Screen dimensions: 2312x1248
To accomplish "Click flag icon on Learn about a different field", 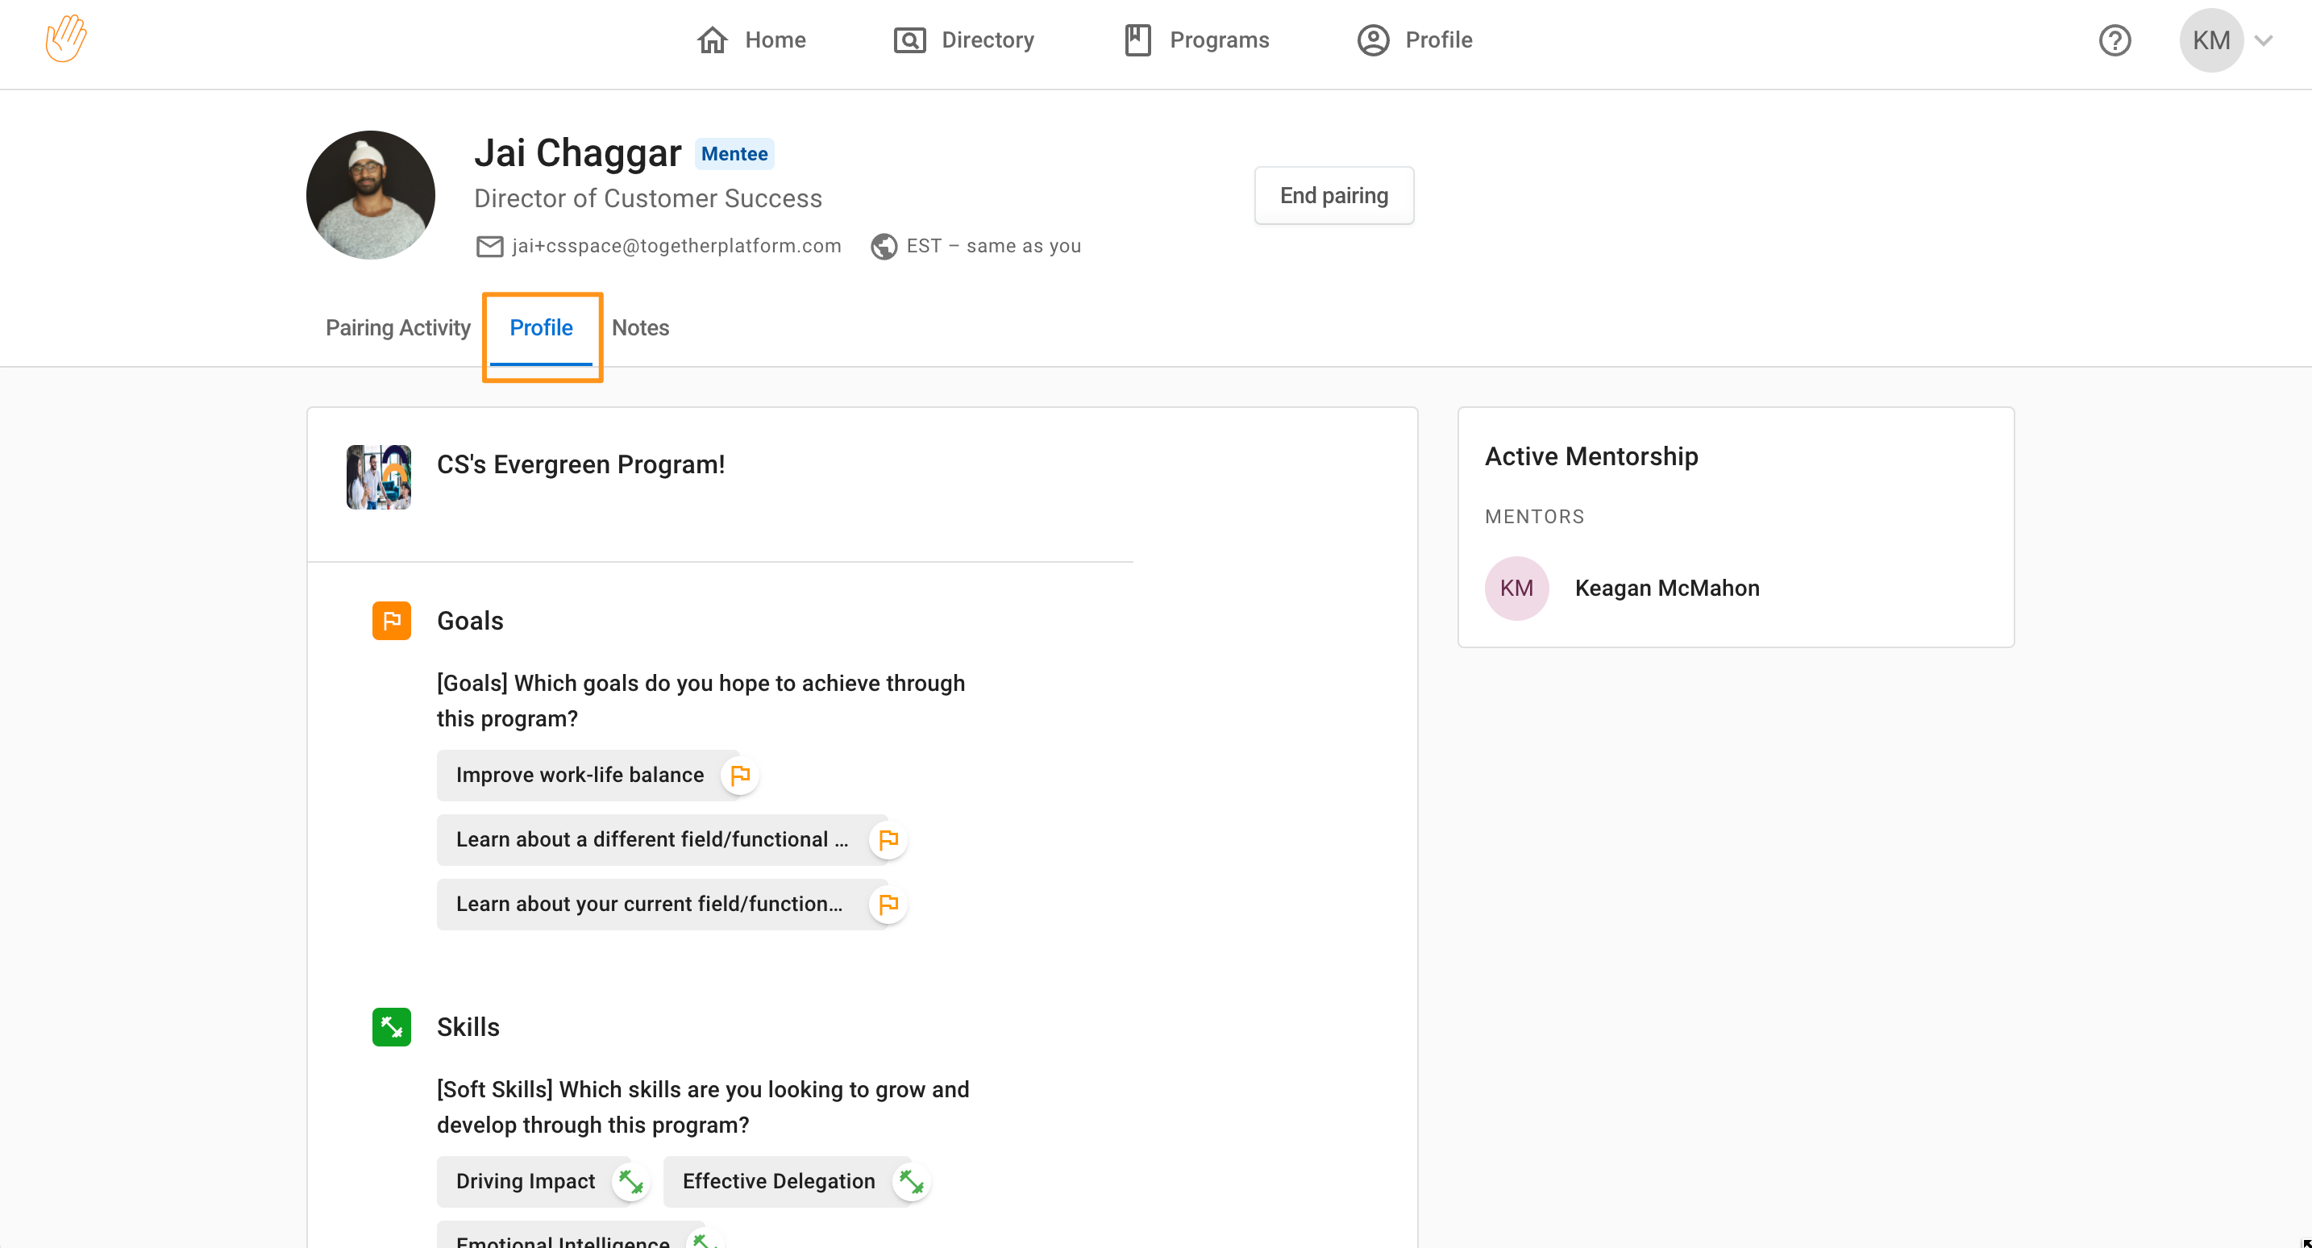I will [x=888, y=839].
